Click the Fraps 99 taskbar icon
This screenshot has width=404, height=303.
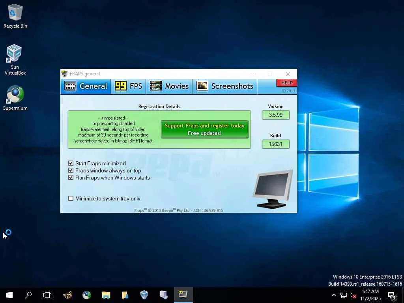click(183, 295)
